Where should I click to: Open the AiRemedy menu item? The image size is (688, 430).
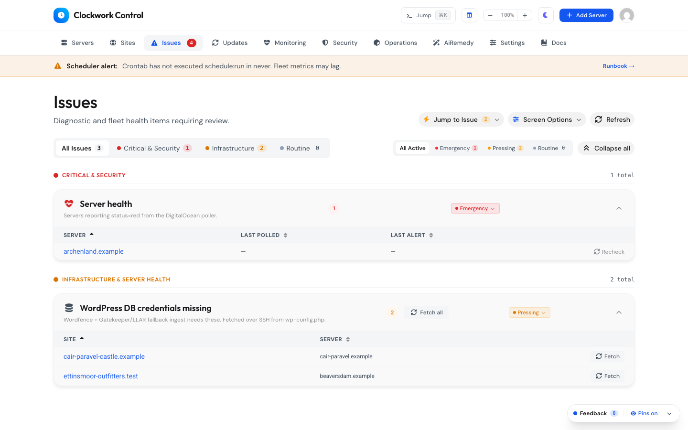click(x=453, y=43)
